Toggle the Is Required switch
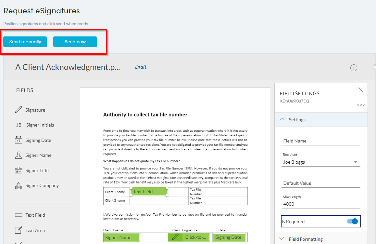 point(352,222)
